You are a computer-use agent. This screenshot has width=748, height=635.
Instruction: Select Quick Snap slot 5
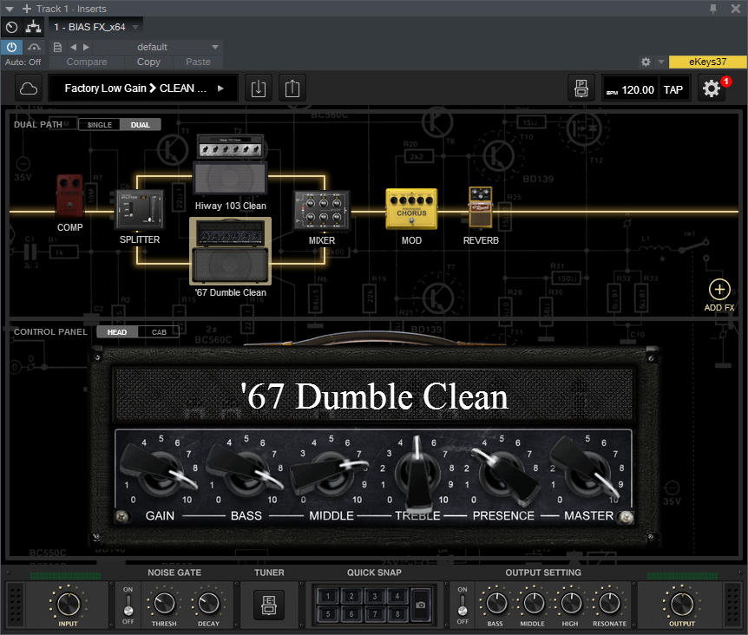[x=328, y=614]
